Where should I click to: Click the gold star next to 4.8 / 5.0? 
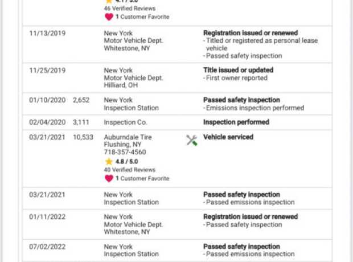pyautogui.click(x=109, y=161)
